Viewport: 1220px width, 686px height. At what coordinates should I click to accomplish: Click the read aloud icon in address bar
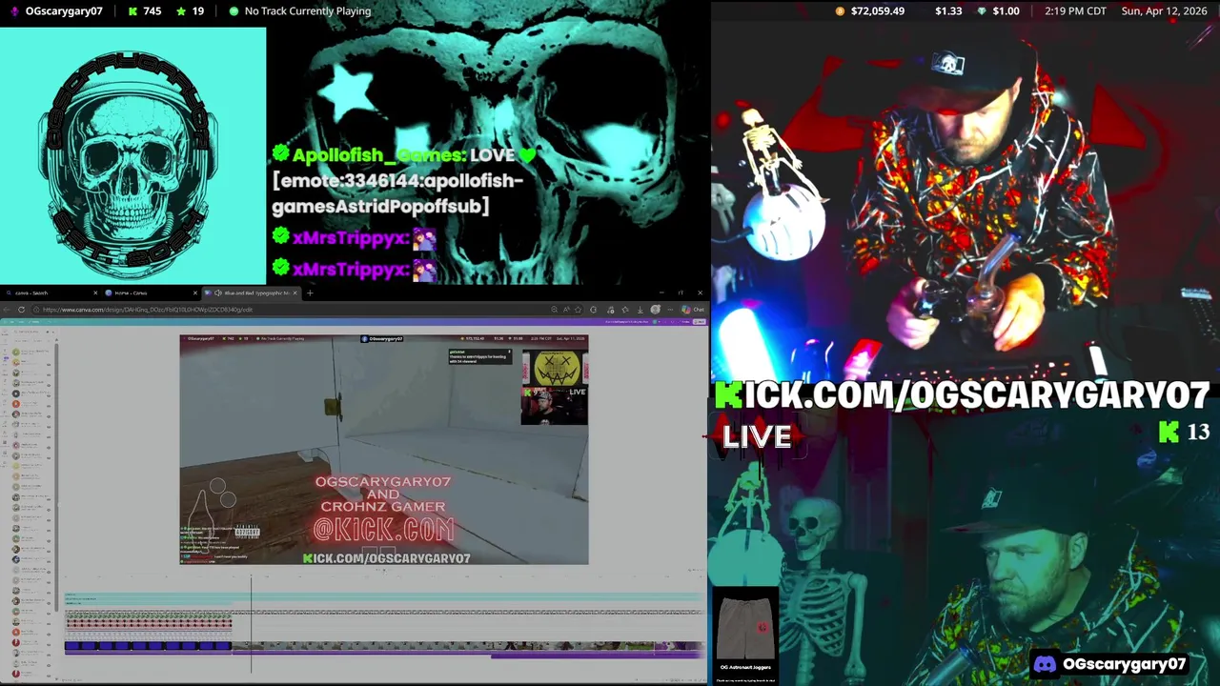click(x=566, y=310)
